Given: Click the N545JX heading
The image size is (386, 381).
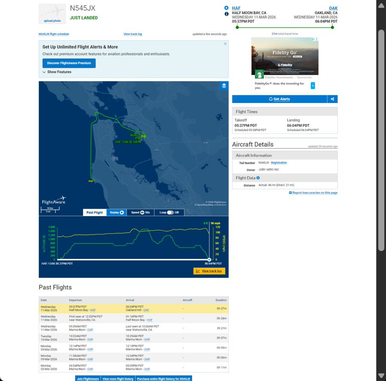Looking at the screenshot, I should [83, 8].
